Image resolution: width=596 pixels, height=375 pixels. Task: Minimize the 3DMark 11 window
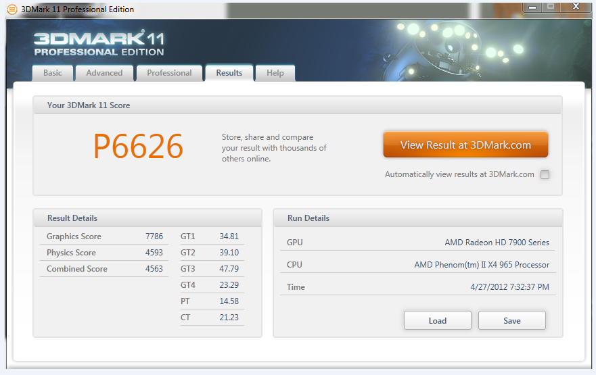(532, 7)
